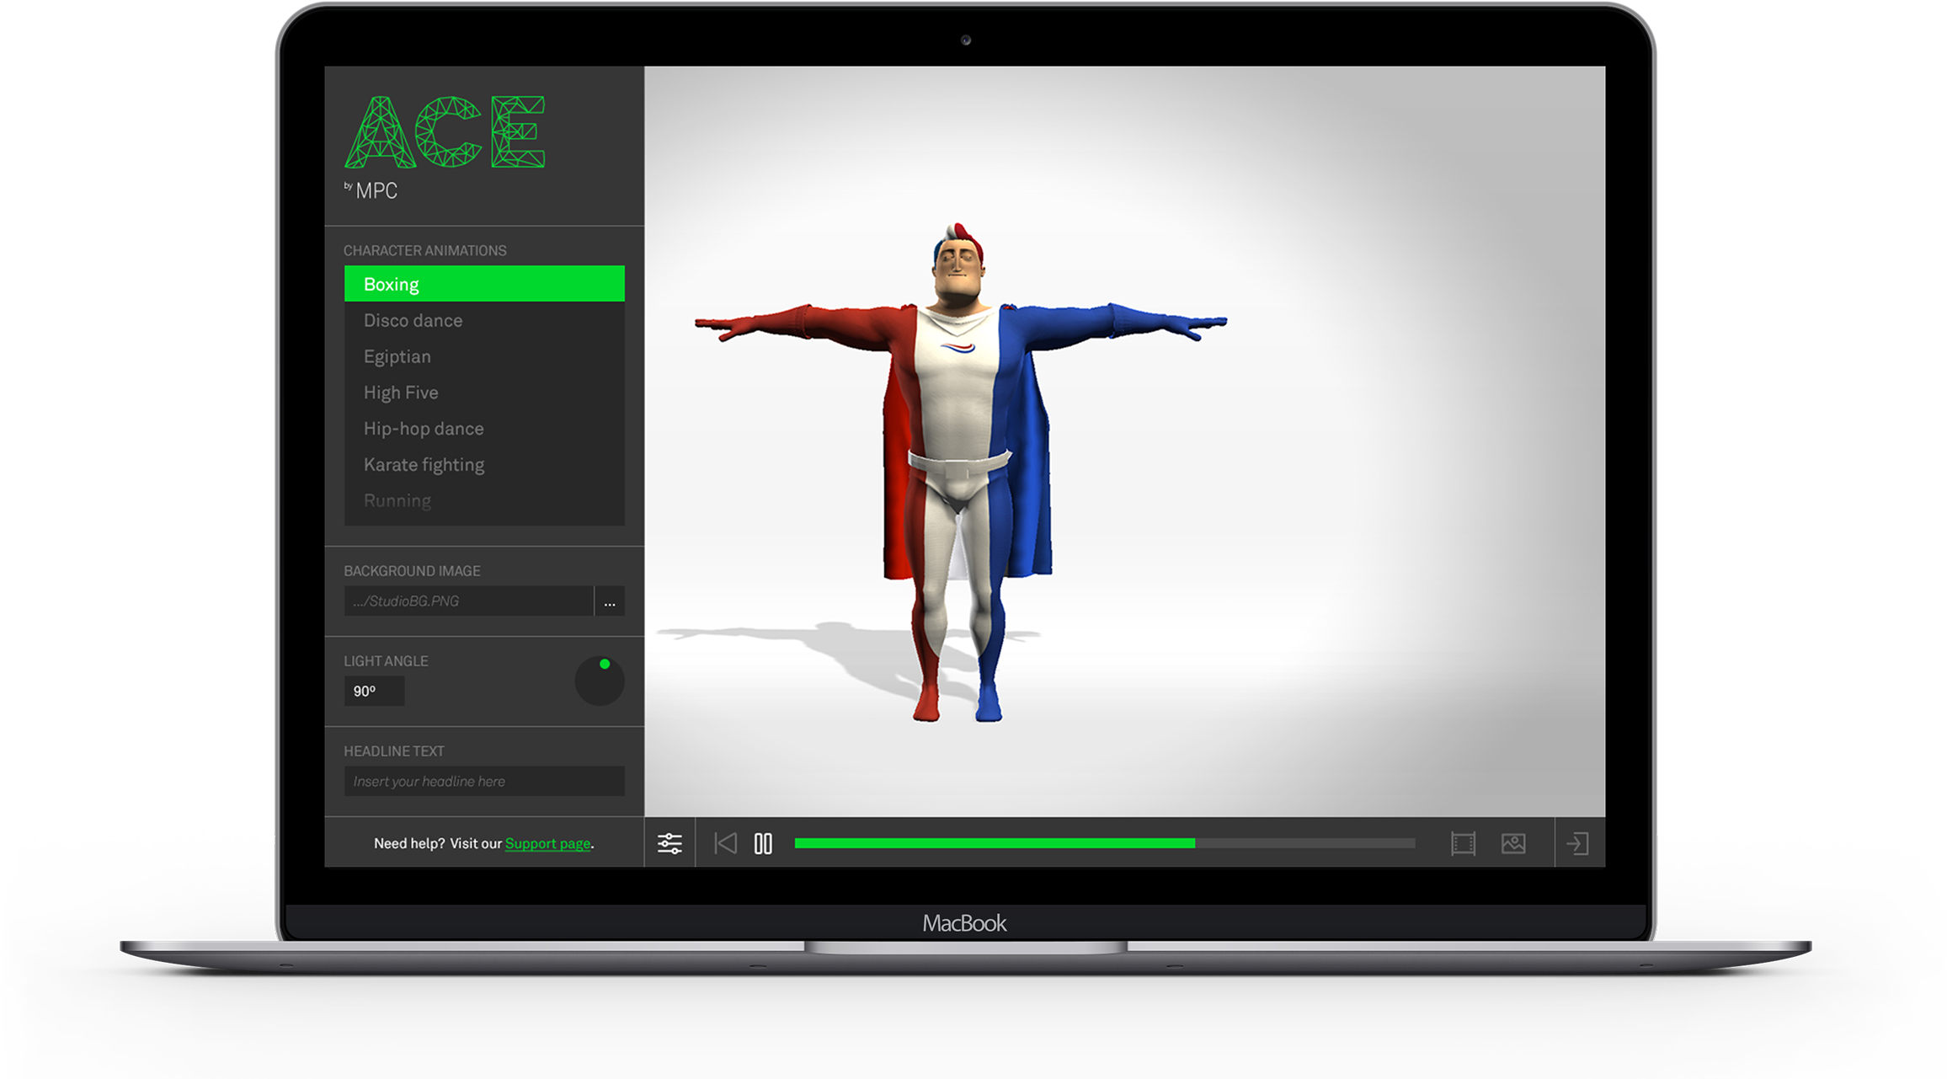Choose the Egiptian animation

click(x=397, y=356)
